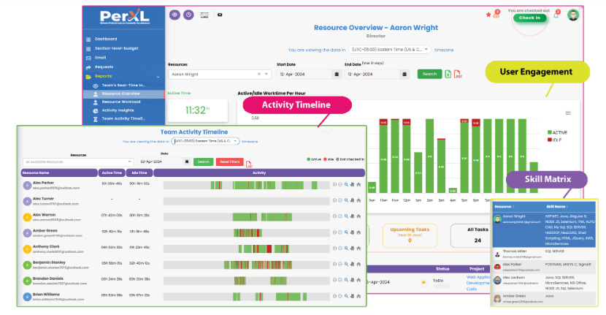Collapse the Reports sidebar section
The image size is (606, 315).
coord(158,76)
